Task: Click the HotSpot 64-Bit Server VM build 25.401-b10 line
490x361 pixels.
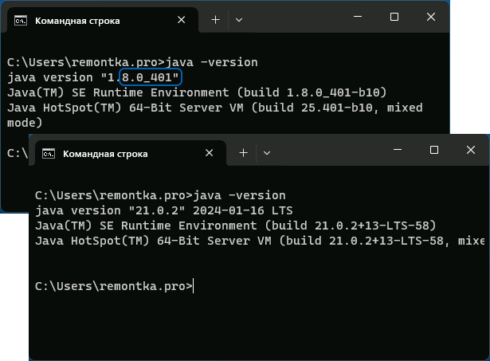Action: pyautogui.click(x=214, y=108)
